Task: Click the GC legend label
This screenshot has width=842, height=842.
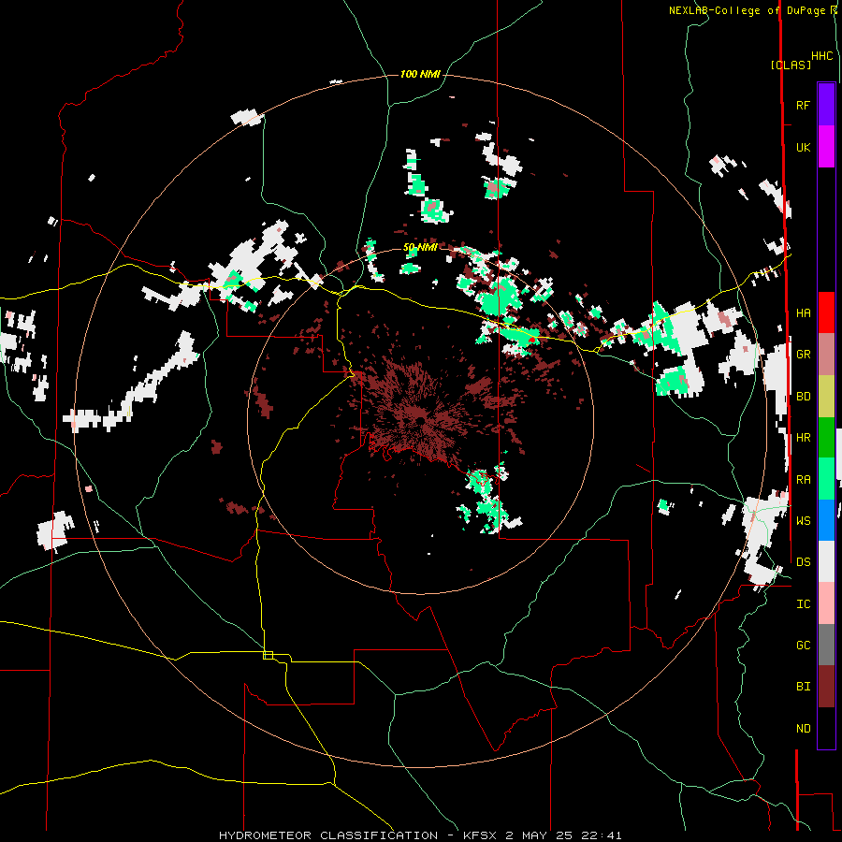Action: point(803,646)
